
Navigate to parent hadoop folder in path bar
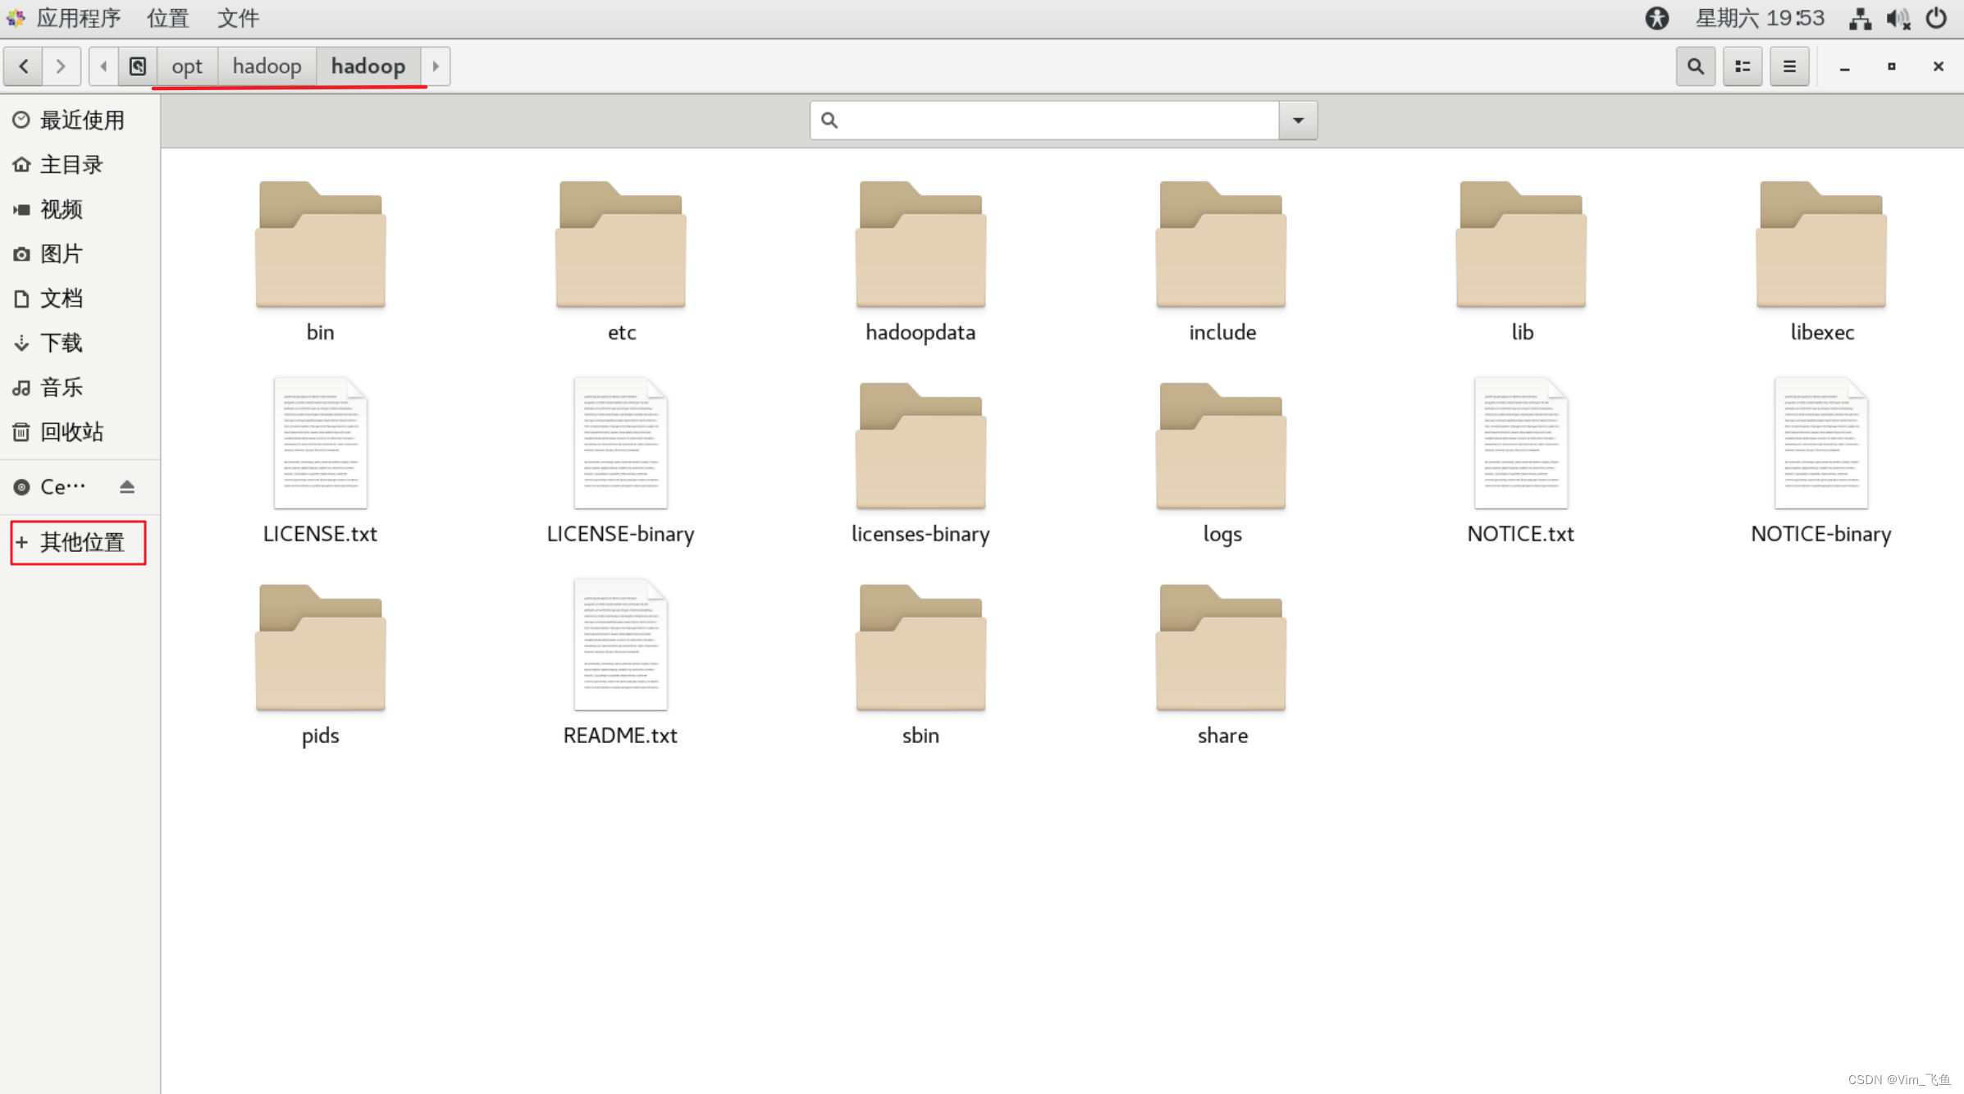267,66
